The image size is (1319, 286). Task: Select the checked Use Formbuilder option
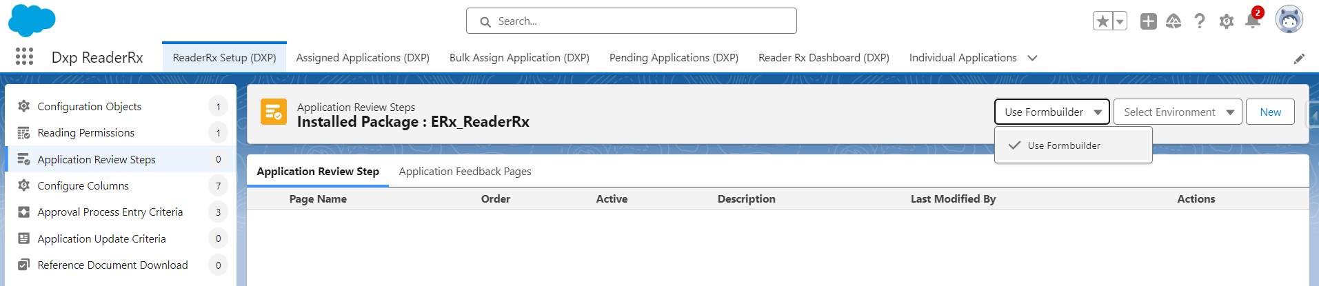click(1063, 145)
